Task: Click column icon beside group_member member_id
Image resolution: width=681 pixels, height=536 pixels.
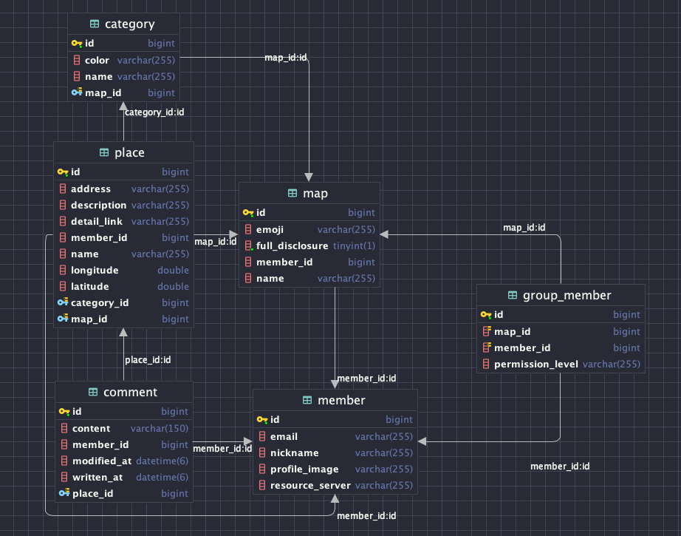Action: pyautogui.click(x=487, y=347)
